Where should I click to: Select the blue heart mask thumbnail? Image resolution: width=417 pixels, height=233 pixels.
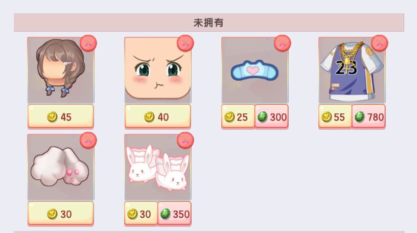coord(255,70)
